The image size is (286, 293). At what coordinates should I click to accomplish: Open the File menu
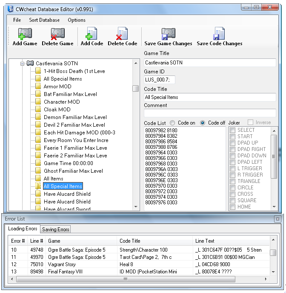[x=17, y=20]
